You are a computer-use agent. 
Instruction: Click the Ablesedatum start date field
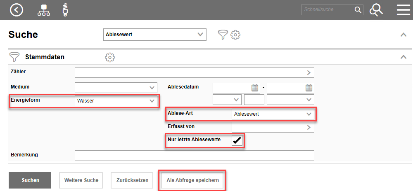tap(237, 88)
